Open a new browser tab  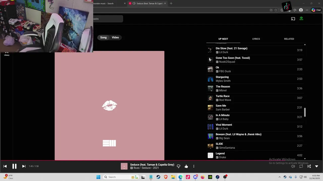171,4
